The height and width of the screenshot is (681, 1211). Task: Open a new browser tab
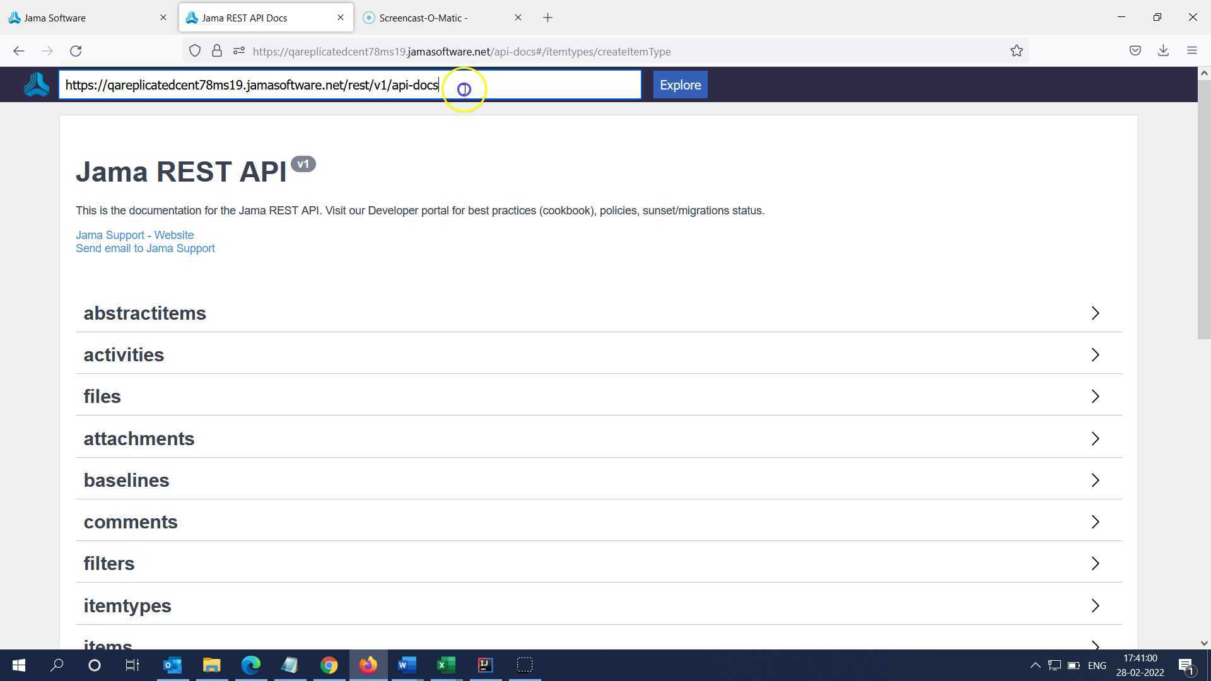click(547, 18)
